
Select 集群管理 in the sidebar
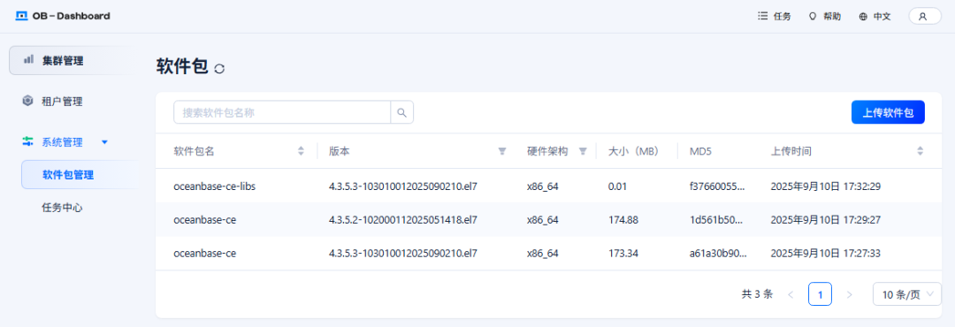[x=70, y=60]
